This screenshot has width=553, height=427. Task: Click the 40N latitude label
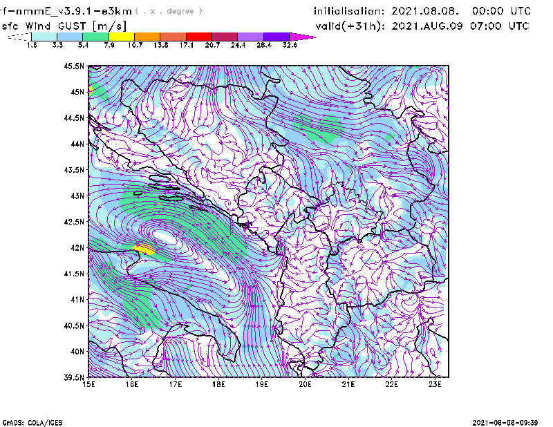coord(77,352)
